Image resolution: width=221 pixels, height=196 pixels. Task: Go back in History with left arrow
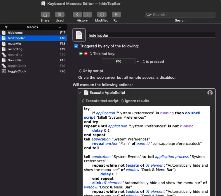click(x=78, y=15)
